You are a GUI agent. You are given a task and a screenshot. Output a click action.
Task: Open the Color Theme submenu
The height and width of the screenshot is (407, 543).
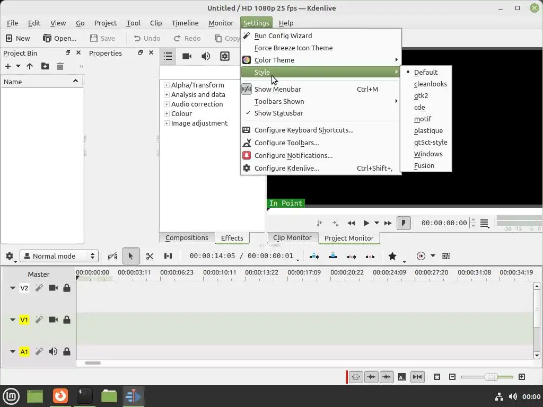(x=321, y=60)
